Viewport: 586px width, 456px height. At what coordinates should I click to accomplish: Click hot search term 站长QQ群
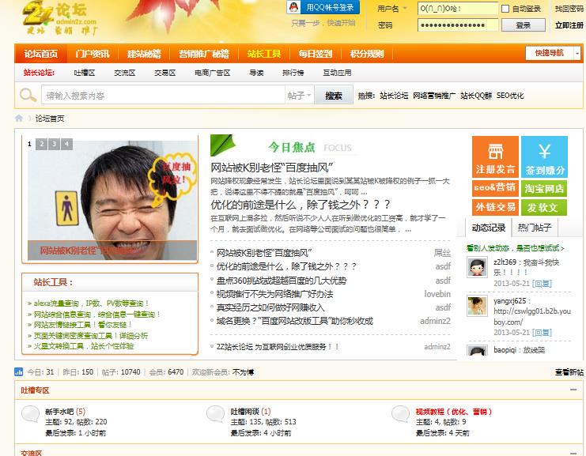476,96
